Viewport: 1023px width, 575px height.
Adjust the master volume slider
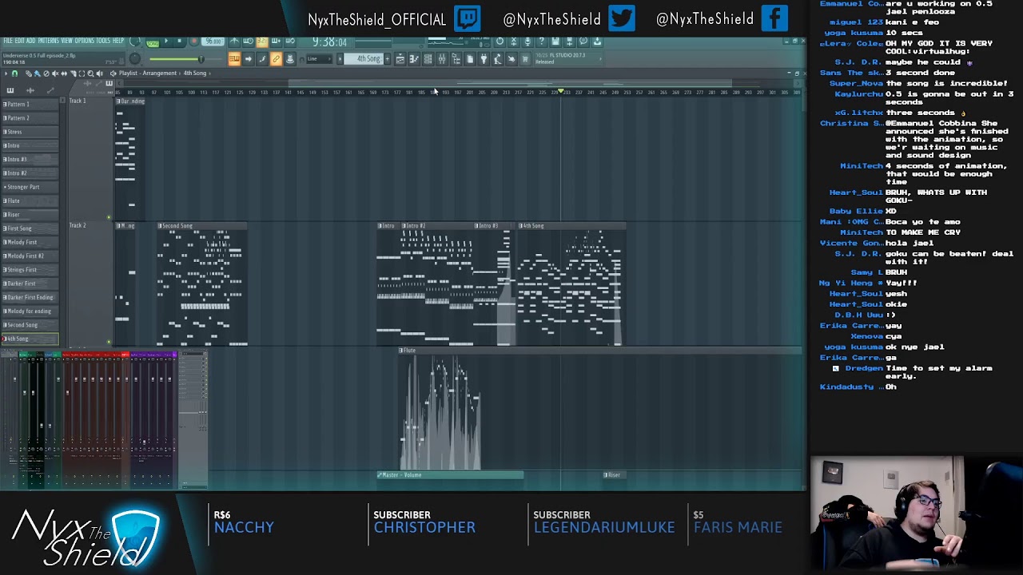185,59
